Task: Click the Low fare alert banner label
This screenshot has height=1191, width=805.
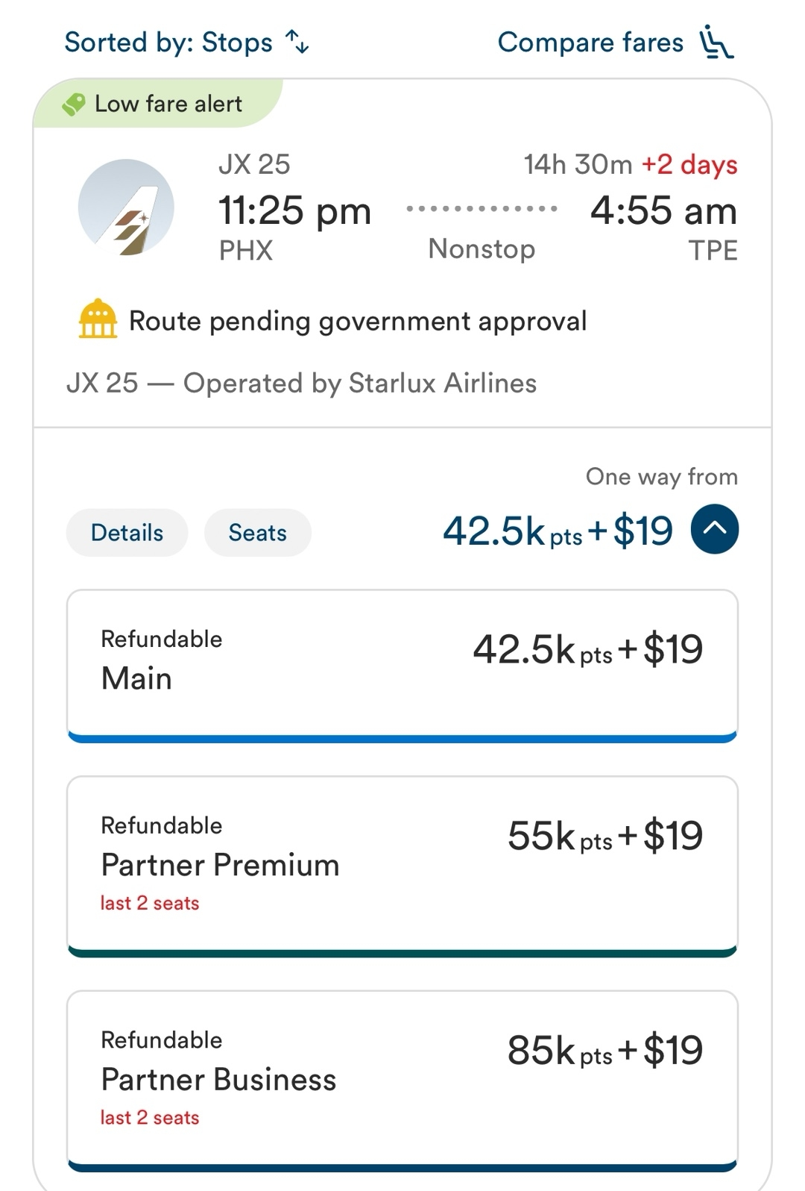Action: 168,104
